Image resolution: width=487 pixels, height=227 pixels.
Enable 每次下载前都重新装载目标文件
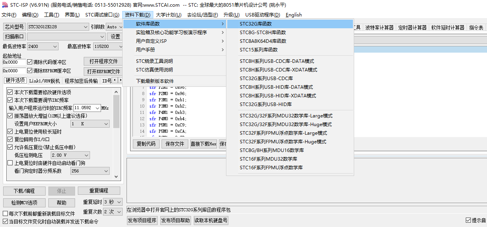(x=6, y=214)
